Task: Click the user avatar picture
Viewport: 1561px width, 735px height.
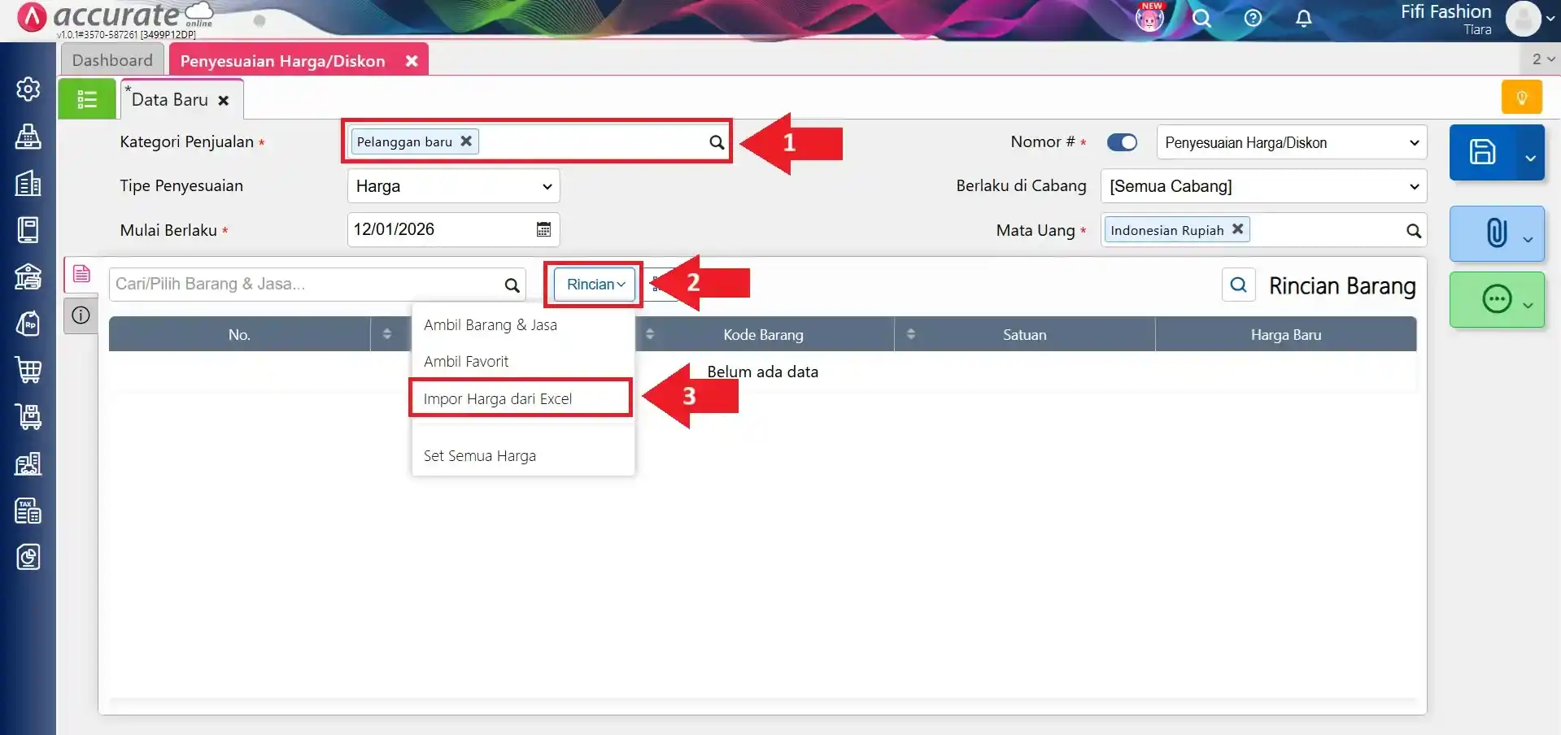Action: click(x=1523, y=18)
